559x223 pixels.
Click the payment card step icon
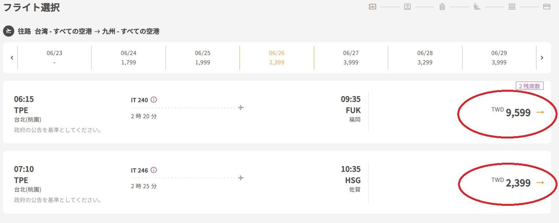click(x=547, y=7)
